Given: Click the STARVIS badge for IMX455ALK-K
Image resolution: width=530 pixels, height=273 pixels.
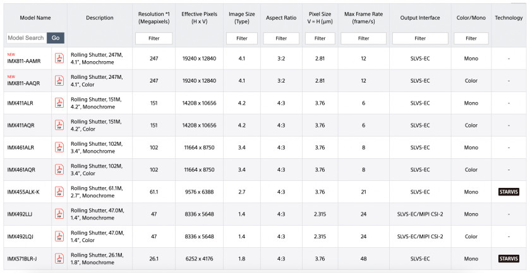Looking at the screenshot, I should 509,192.
